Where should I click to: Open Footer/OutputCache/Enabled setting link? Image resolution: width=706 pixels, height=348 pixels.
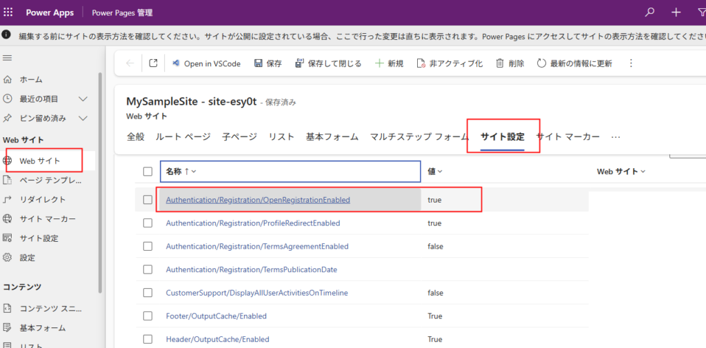(x=216, y=316)
